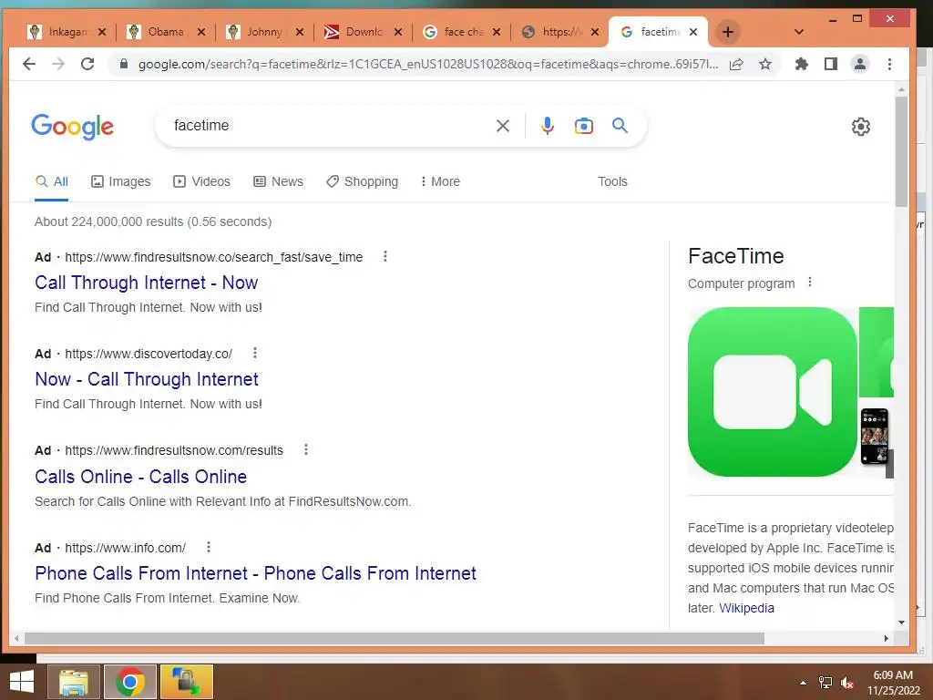Screen dimensions: 933x700
Task: Select the Shopping search filter
Action: coord(363,181)
